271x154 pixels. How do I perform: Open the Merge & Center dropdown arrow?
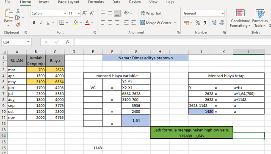point(175,22)
